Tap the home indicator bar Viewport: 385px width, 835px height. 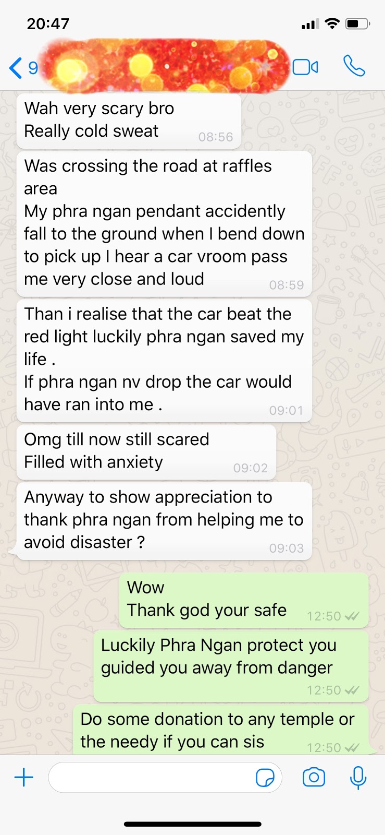[192, 825]
